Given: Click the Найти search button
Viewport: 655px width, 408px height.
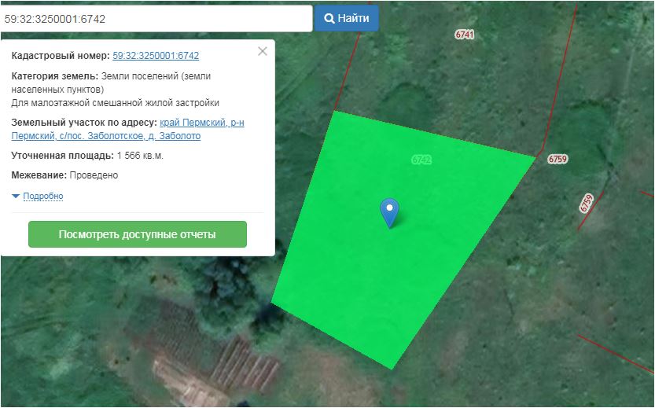Looking at the screenshot, I should 346,18.
